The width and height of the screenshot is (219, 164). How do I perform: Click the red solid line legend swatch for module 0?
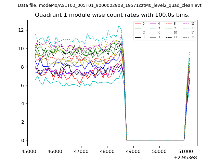pyautogui.click(x=138, y=24)
